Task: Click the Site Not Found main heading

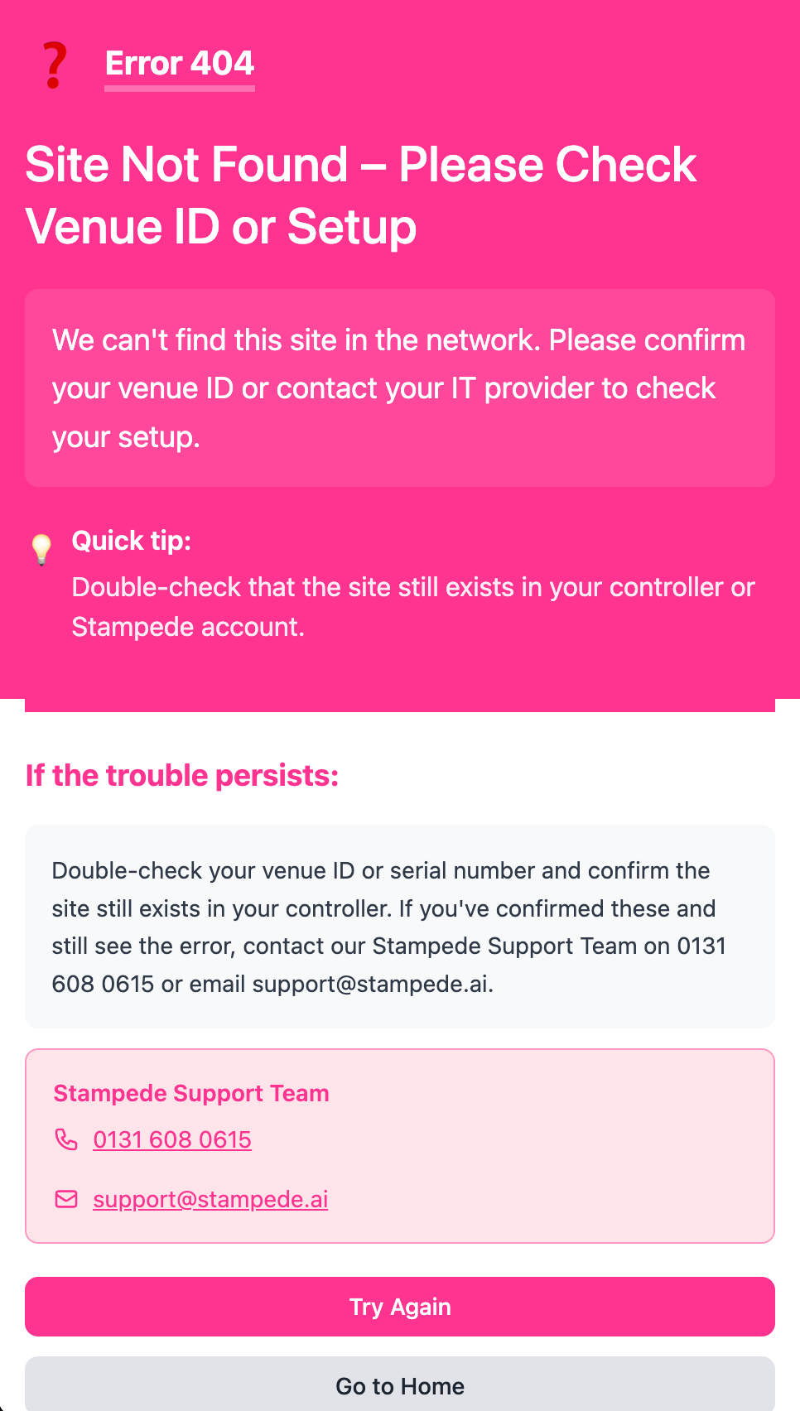Action: coord(361,164)
